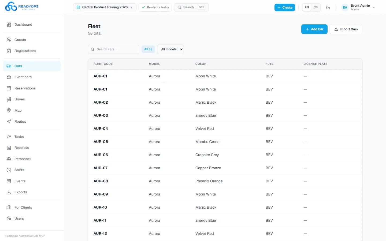Open Registrations via its clipboard icon

point(9,51)
